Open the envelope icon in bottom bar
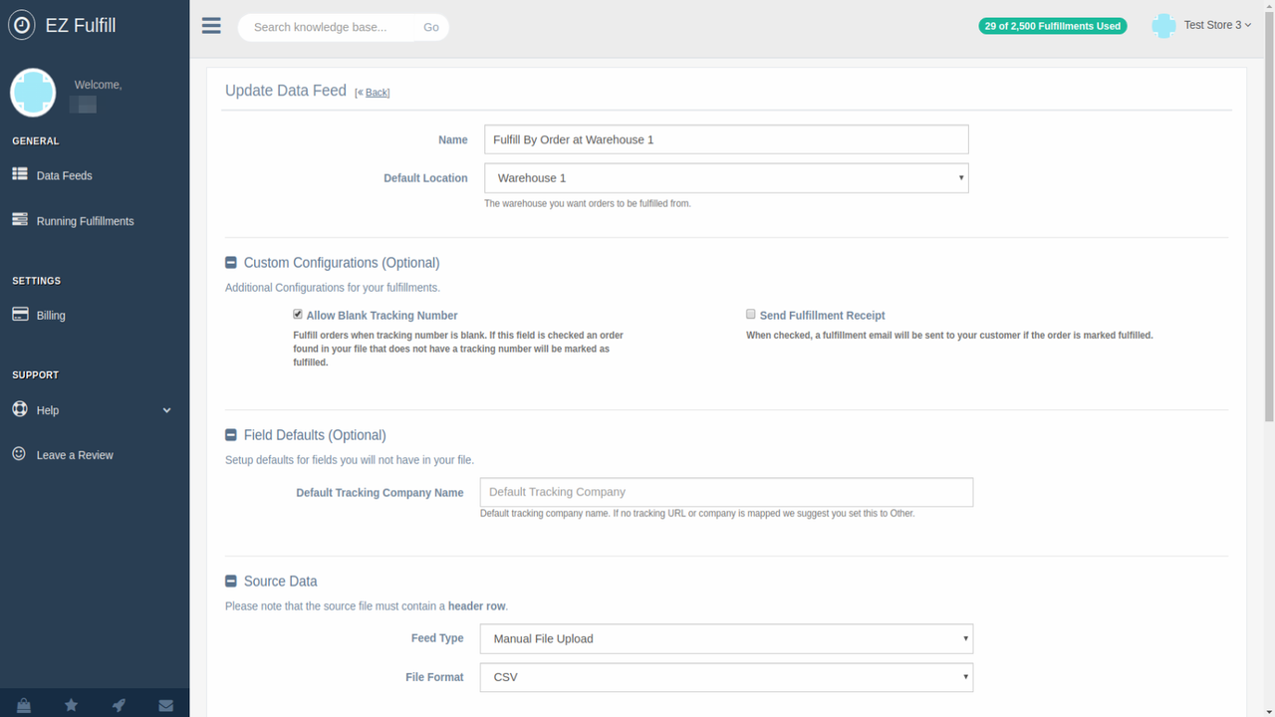 tap(165, 704)
